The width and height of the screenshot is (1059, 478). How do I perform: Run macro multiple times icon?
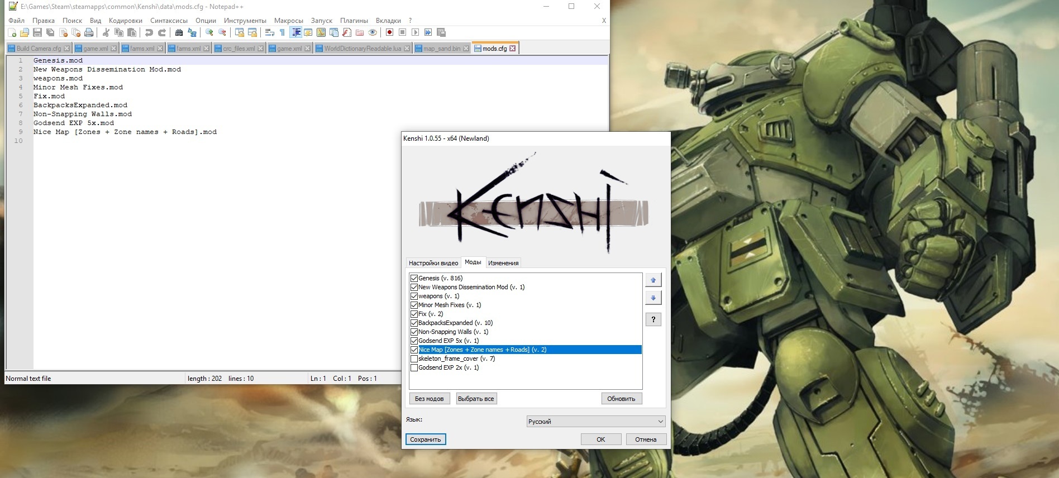(428, 32)
